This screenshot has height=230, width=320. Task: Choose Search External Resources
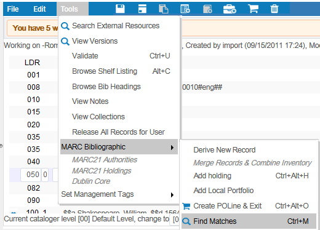[116, 26]
